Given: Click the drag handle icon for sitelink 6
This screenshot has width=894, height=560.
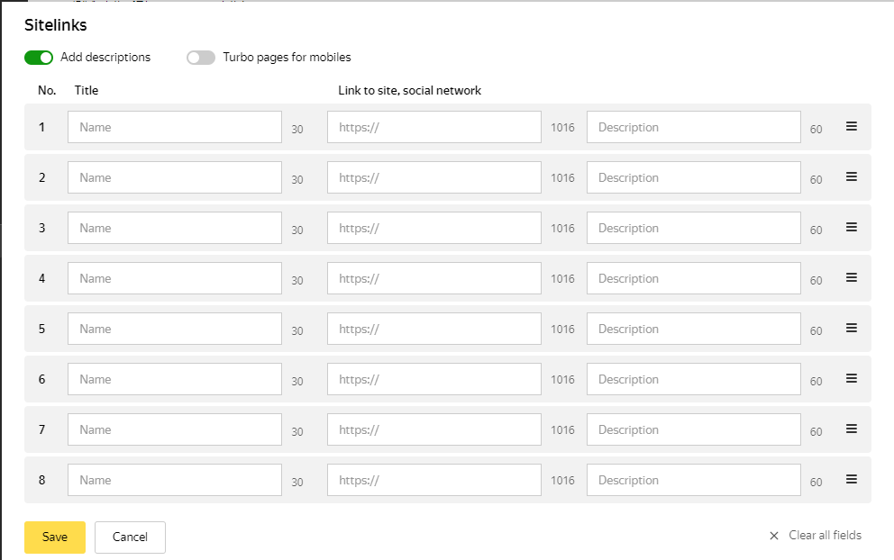Looking at the screenshot, I should [x=851, y=379].
